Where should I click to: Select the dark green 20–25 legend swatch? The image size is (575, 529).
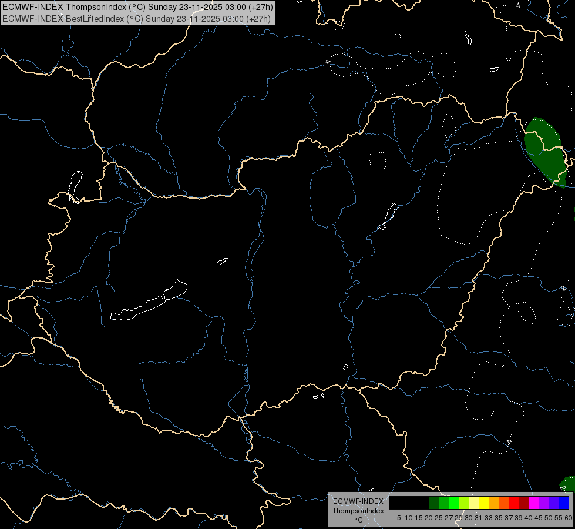tap(434, 503)
